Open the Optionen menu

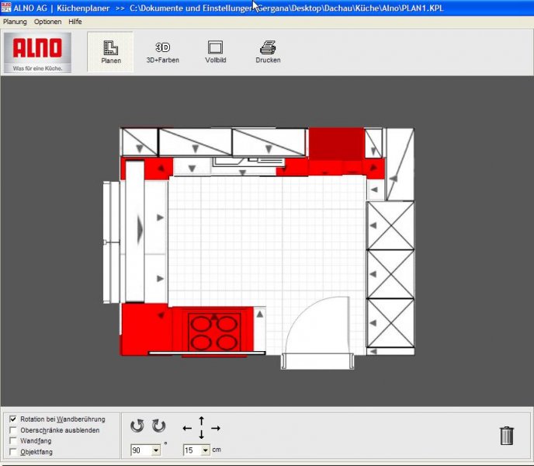[x=47, y=22]
